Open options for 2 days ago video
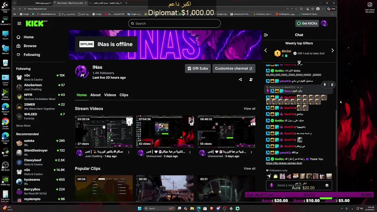 (x=190, y=152)
